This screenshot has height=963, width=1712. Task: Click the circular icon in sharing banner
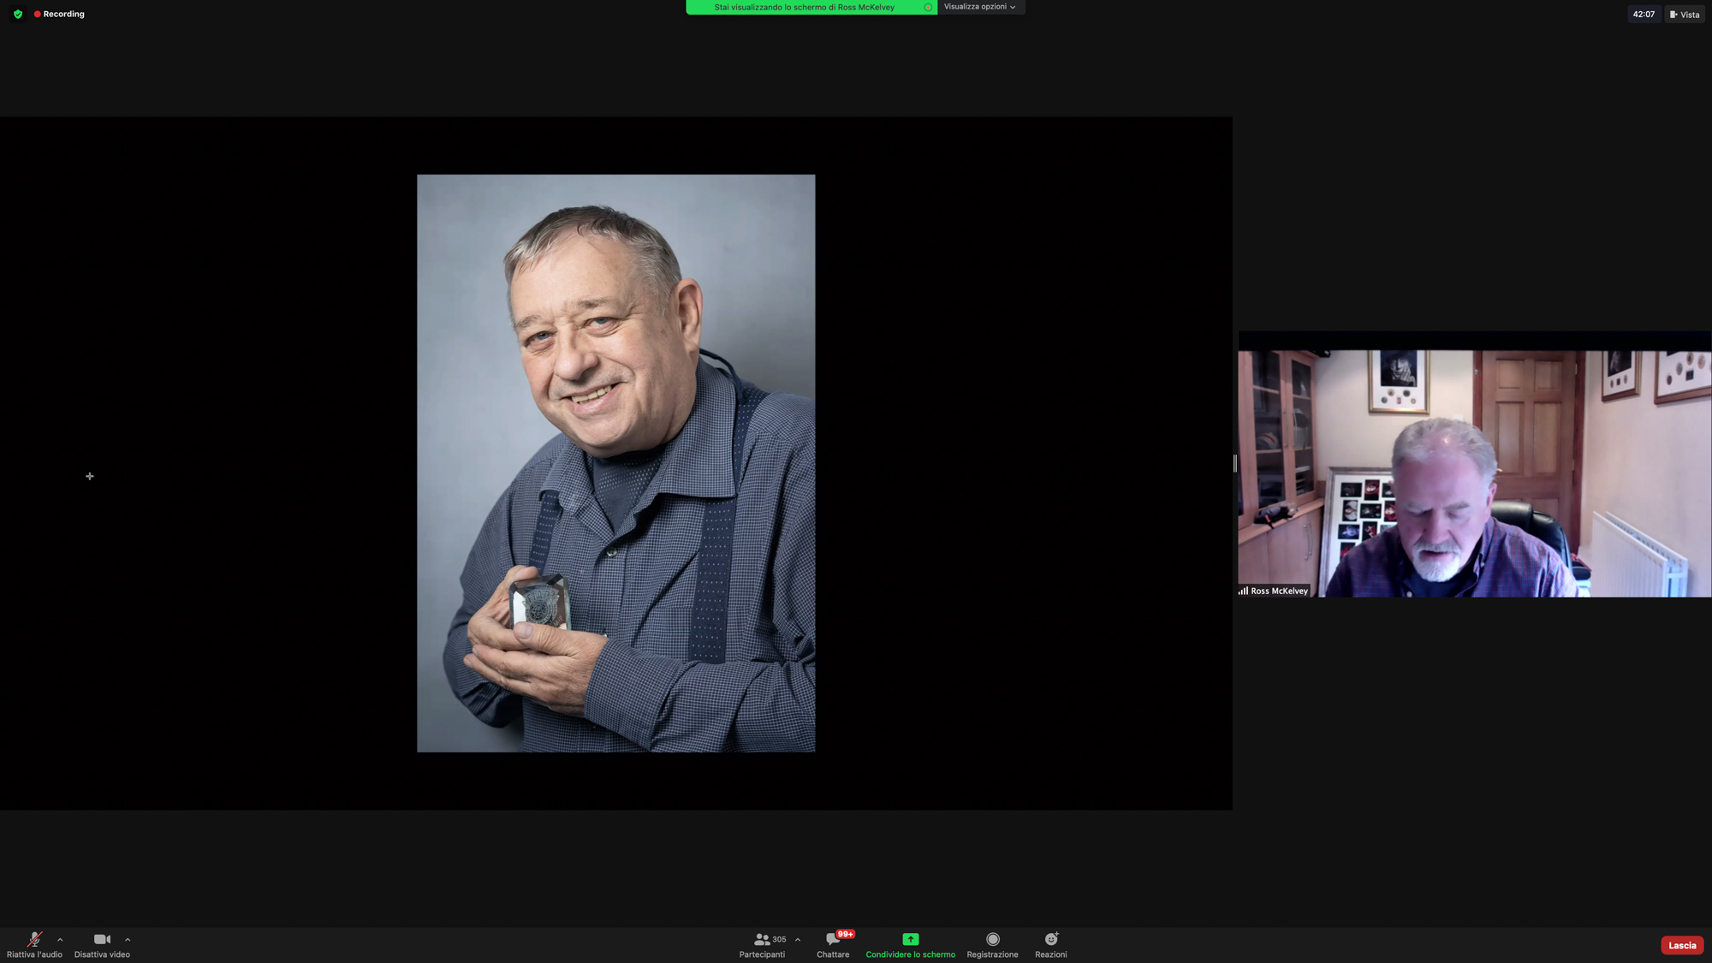[x=928, y=7]
